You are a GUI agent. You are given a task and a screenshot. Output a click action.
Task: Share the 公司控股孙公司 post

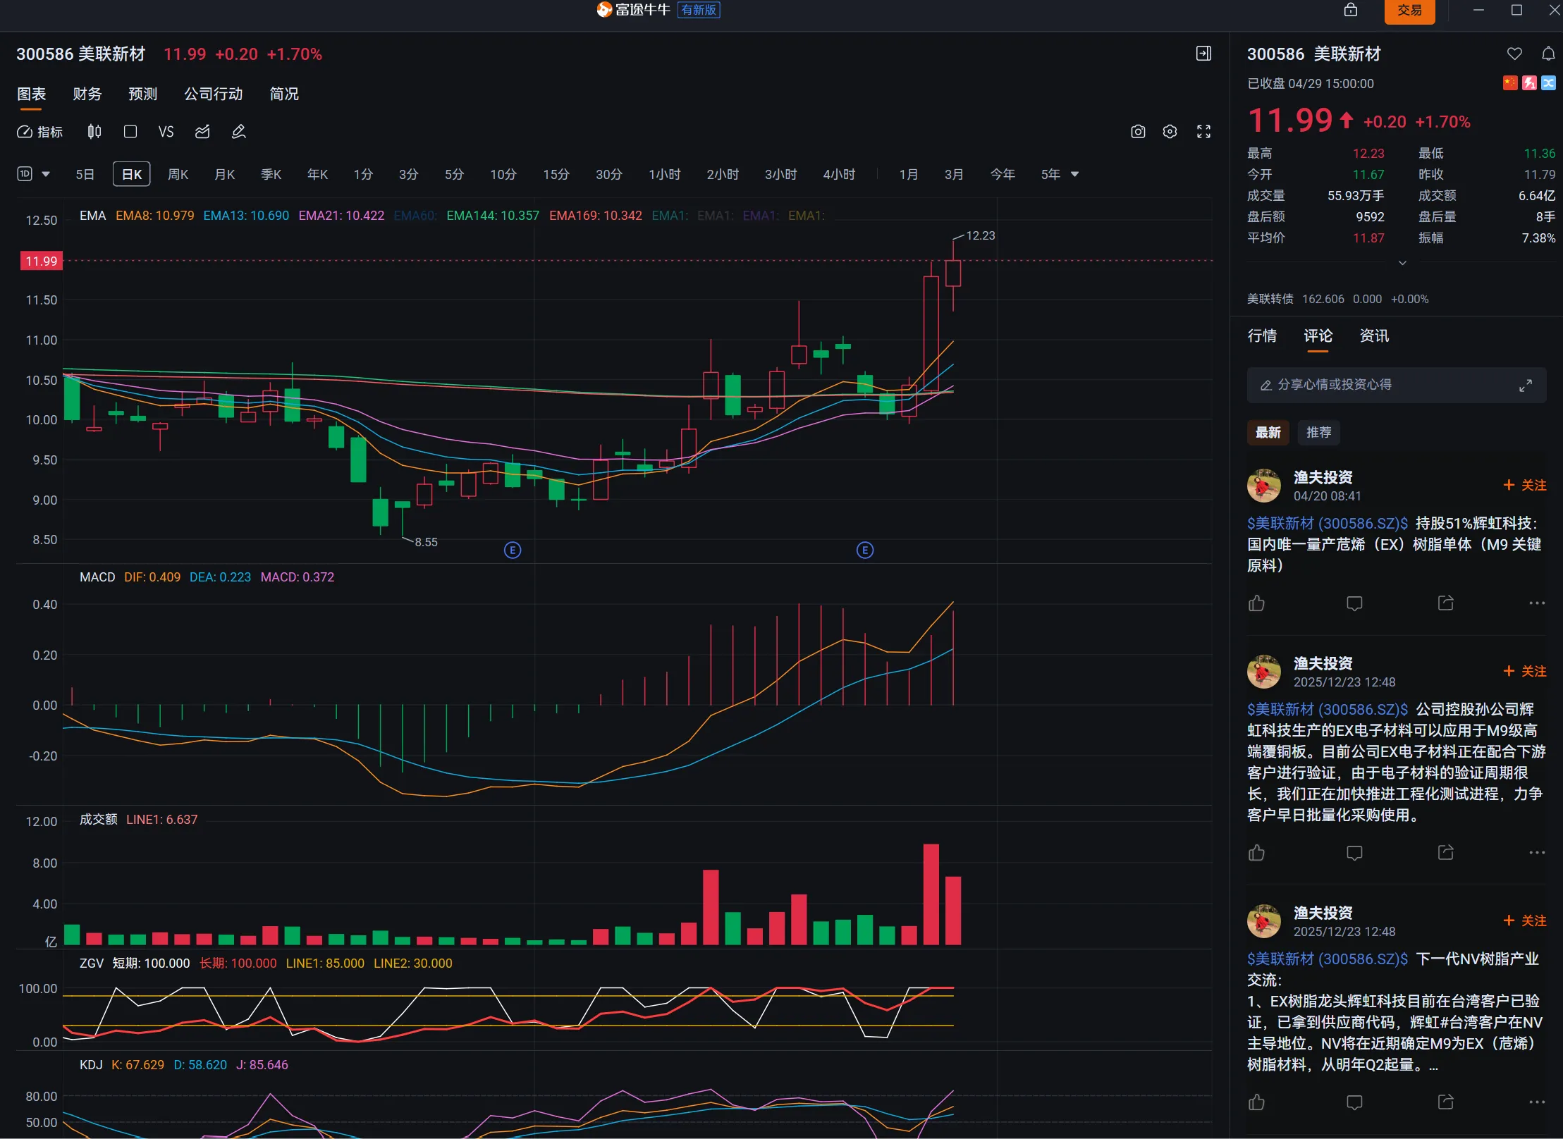coord(1446,853)
